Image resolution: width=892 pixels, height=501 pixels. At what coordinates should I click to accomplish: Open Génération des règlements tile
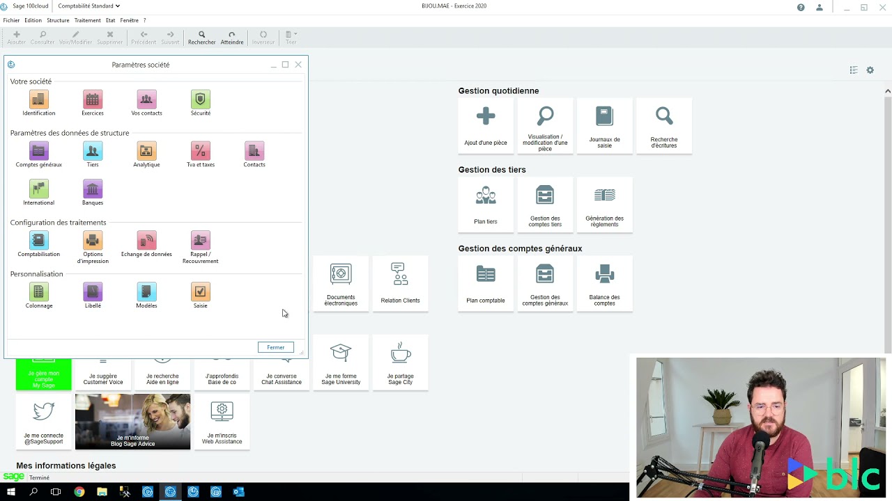pyautogui.click(x=604, y=204)
